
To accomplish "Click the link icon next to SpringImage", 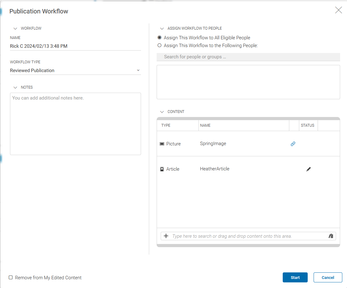I will (293, 144).
